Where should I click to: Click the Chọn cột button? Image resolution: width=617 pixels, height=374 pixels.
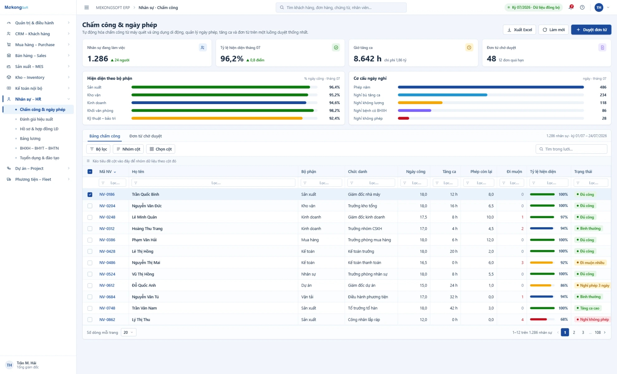coord(161,149)
